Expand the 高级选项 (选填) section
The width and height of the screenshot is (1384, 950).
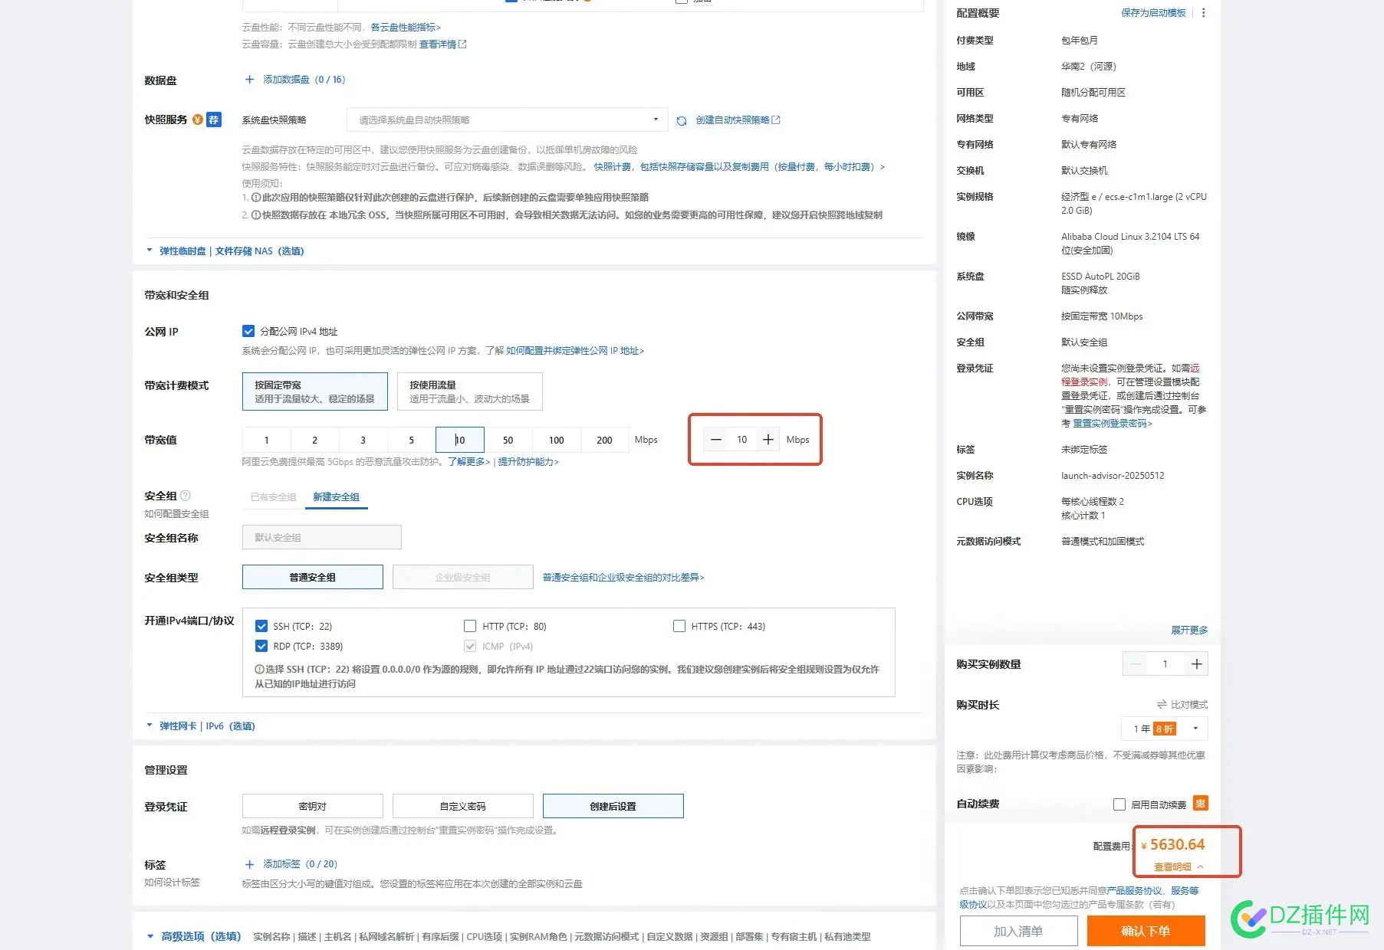point(194,936)
